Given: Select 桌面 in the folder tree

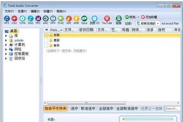Looking at the screenshot, I should 13,31.
